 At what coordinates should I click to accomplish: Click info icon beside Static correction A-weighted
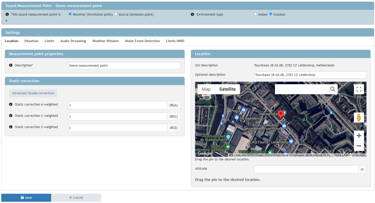tap(11, 105)
